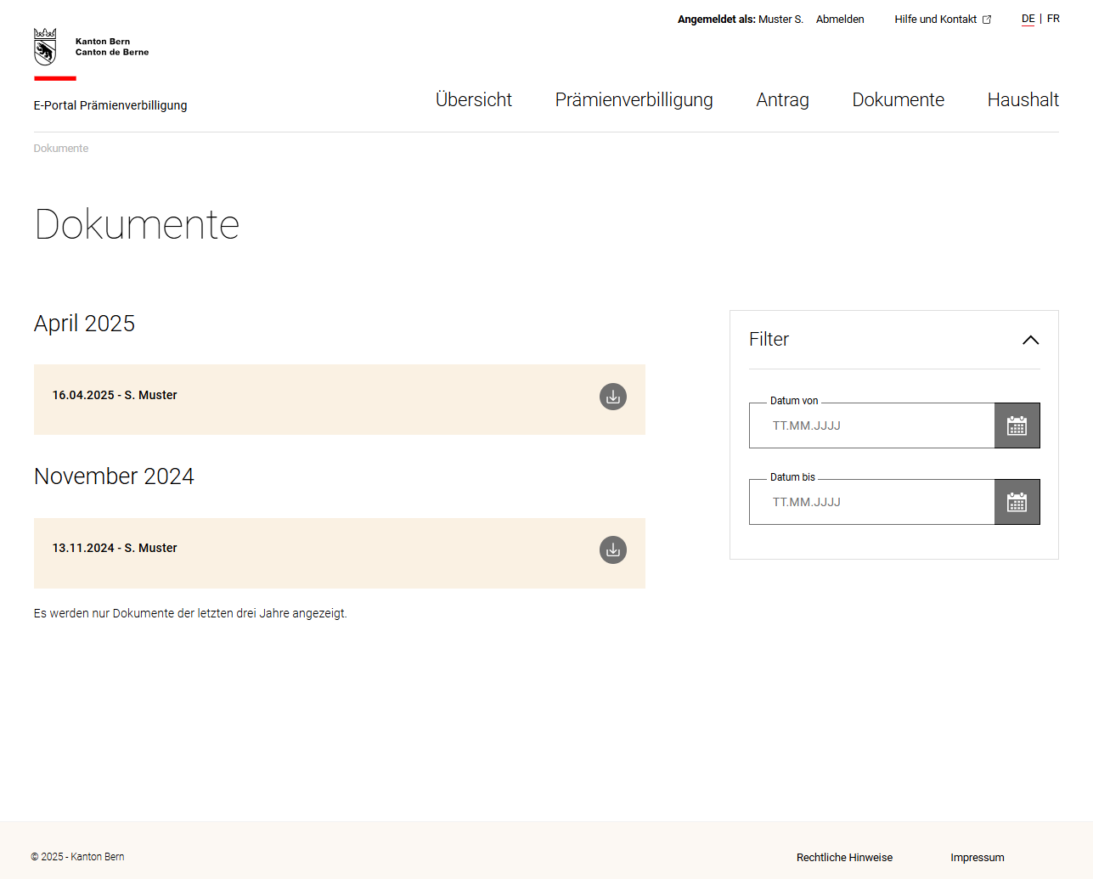The image size is (1093, 879).
Task: Log out via the Abmelden link
Action: (840, 20)
